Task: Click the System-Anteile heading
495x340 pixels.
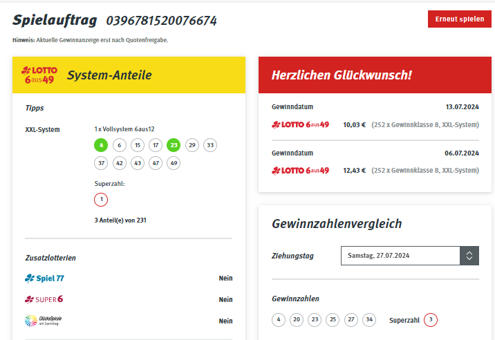Action: pyautogui.click(x=109, y=75)
